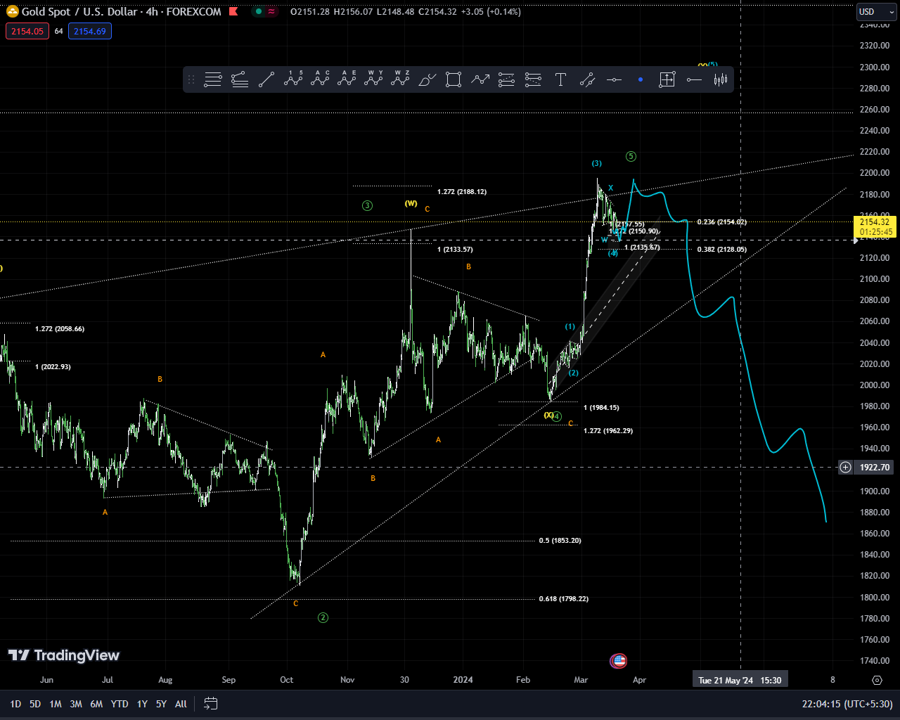This screenshot has width=900, height=720.
Task: Pick the brush drawing tool
Action: click(427, 80)
